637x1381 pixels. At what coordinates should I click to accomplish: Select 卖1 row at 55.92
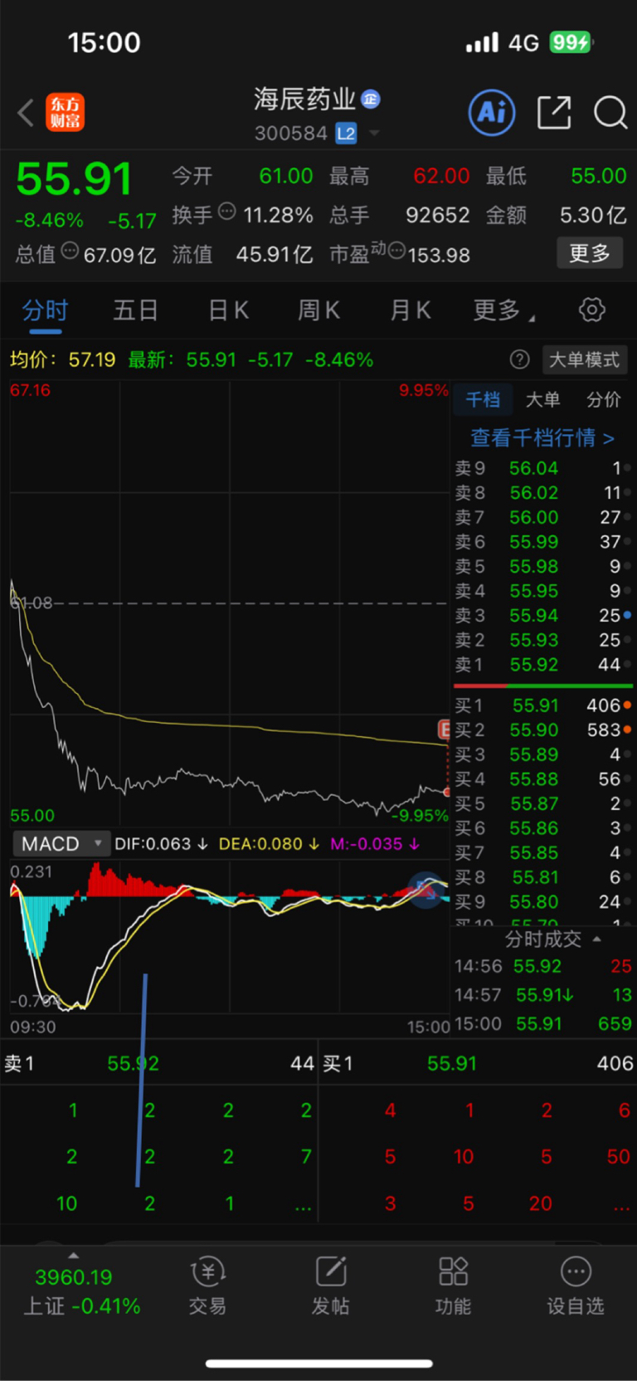pyautogui.click(x=543, y=665)
